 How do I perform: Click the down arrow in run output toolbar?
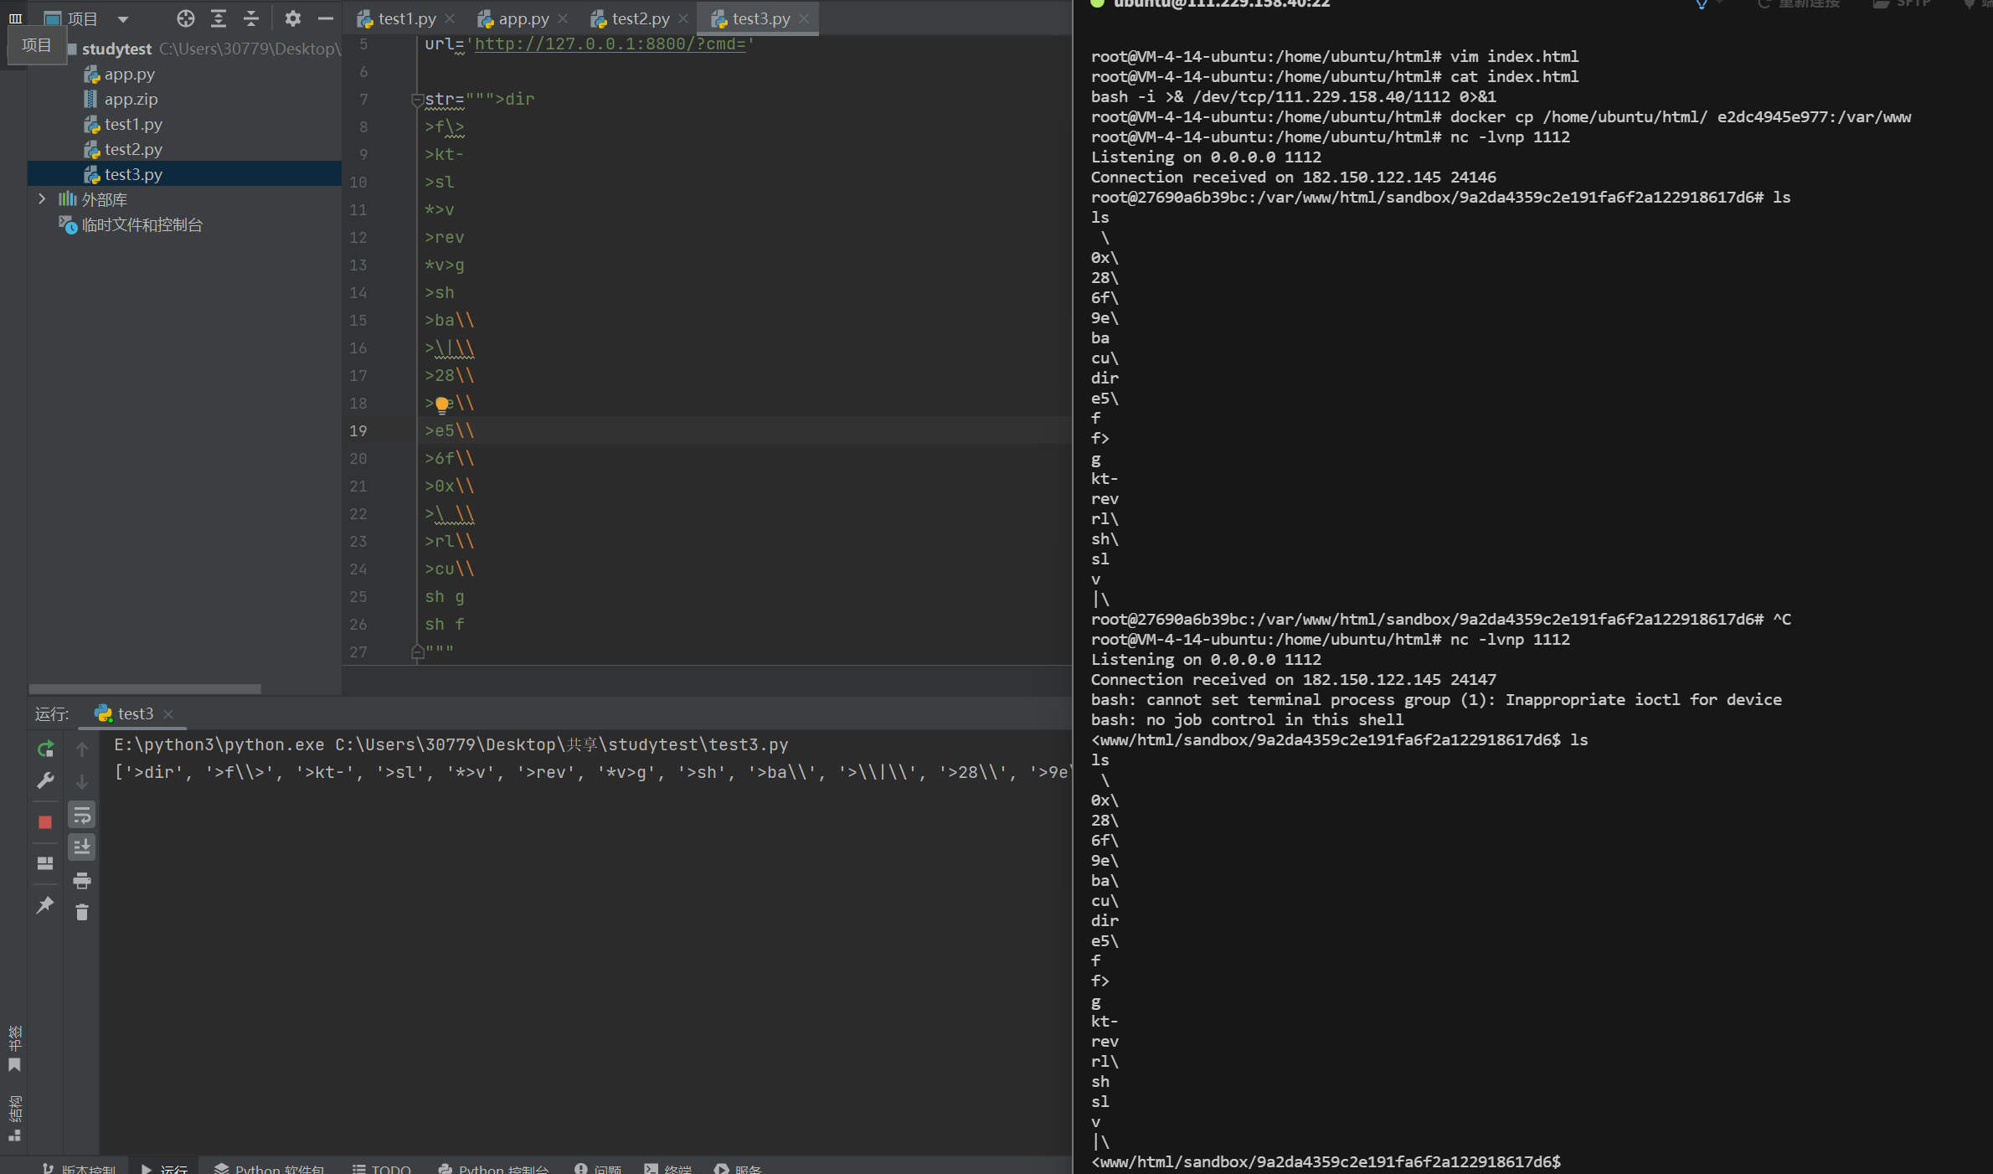click(x=82, y=781)
